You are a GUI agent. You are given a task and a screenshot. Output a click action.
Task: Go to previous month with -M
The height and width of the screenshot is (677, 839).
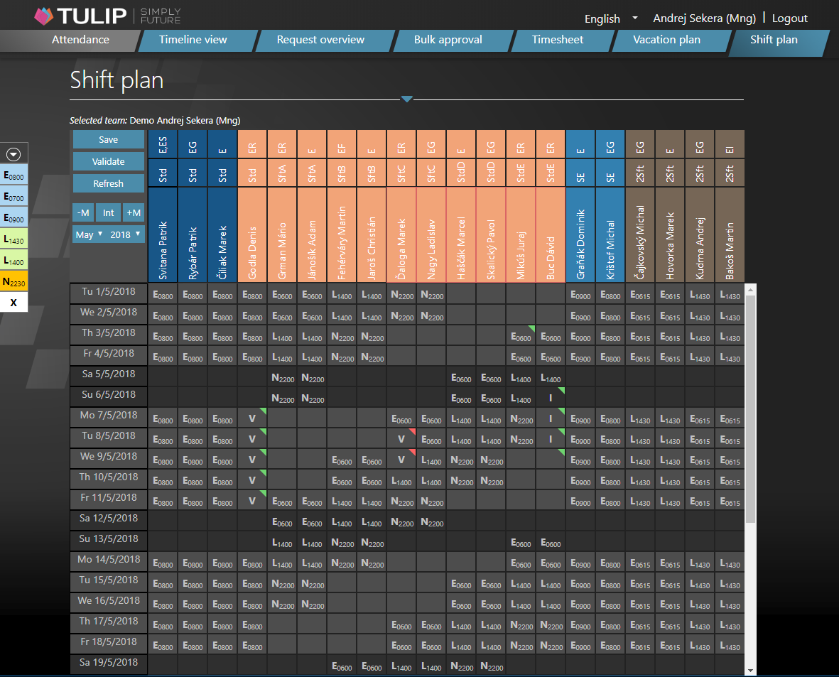[x=83, y=212]
